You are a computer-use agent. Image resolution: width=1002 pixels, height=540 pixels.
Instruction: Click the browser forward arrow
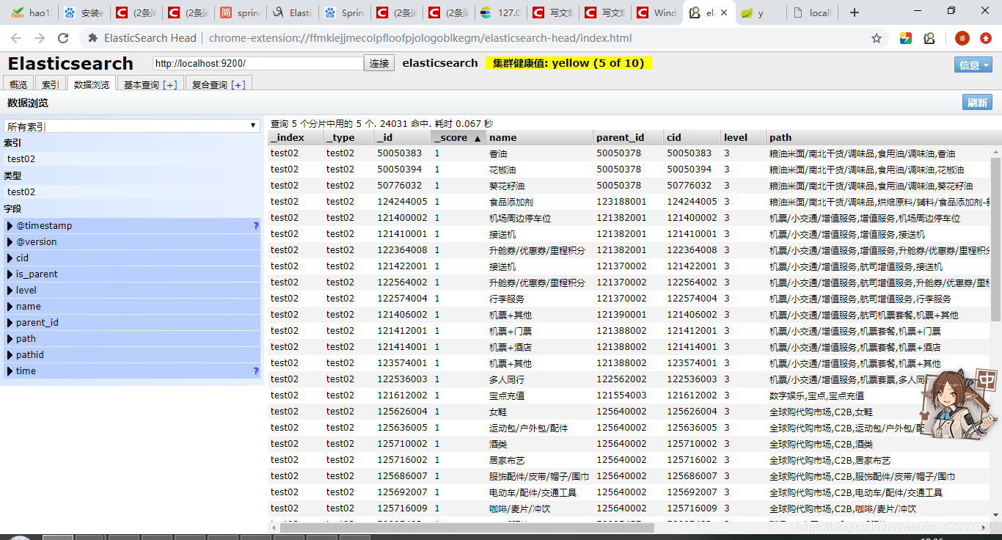(x=40, y=38)
